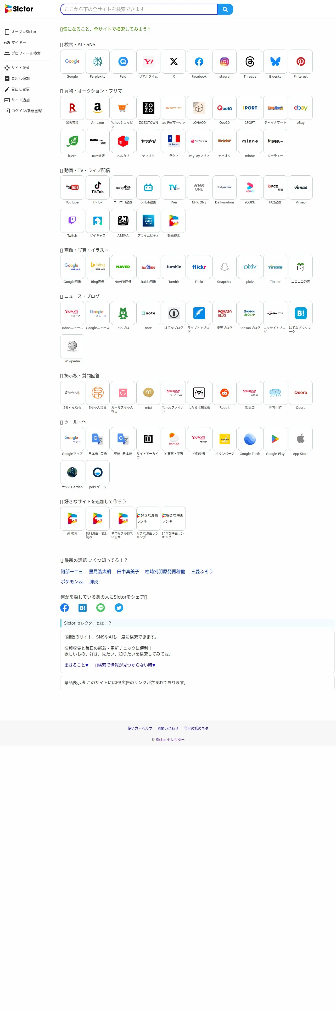
Task: Pick the note blog icon
Action: coord(148,313)
